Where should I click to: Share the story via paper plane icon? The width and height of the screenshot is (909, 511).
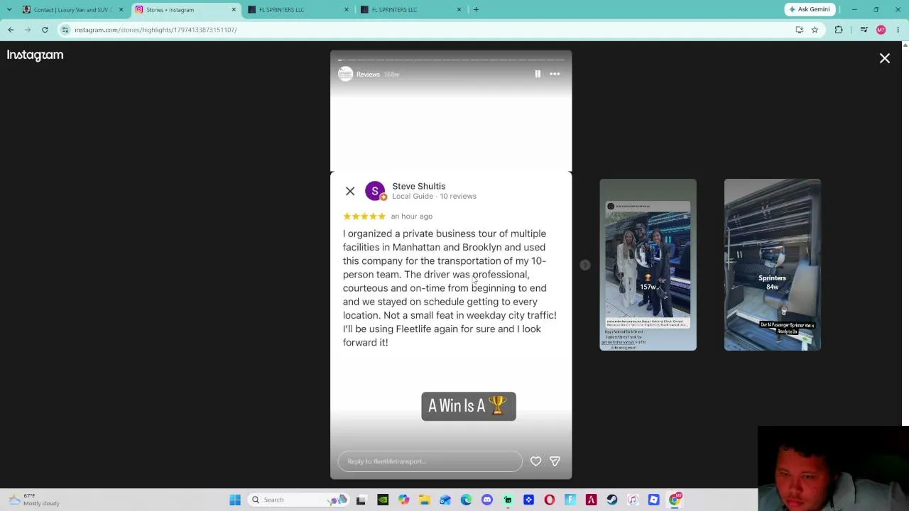coord(555,461)
